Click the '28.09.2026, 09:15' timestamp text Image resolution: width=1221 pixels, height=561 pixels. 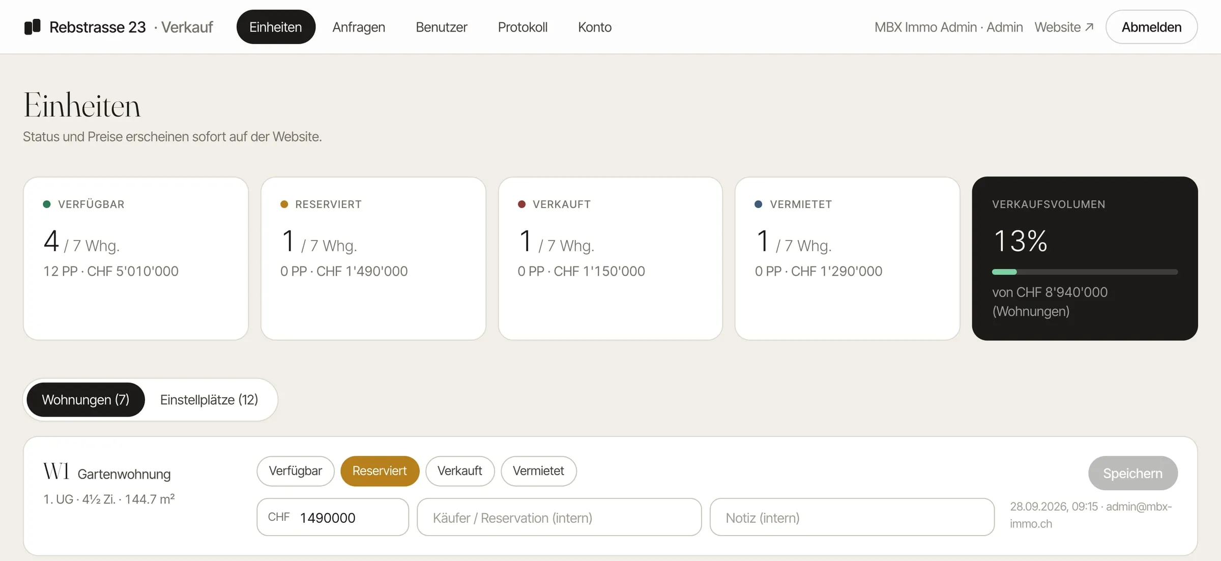point(1054,507)
